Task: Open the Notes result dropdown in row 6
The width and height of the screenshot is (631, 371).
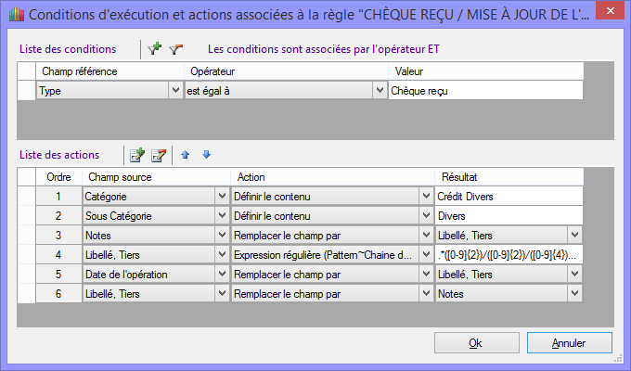Action: (574, 294)
